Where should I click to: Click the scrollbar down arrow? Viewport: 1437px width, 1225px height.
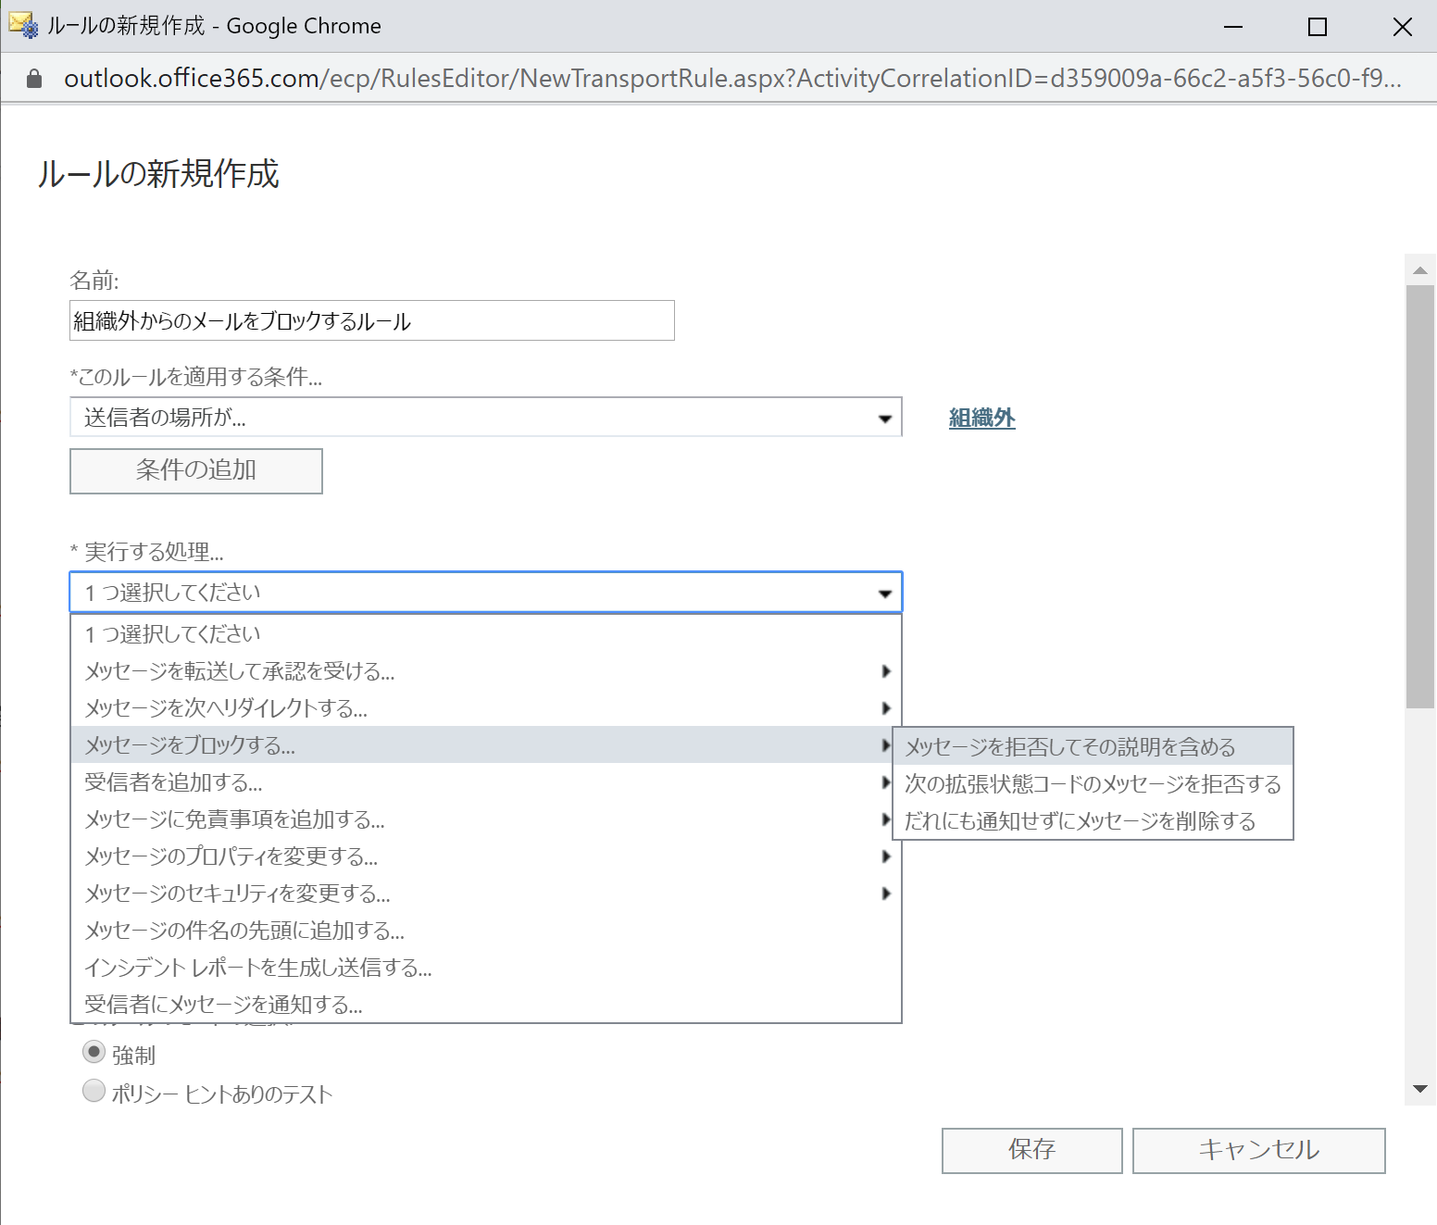point(1419,1089)
